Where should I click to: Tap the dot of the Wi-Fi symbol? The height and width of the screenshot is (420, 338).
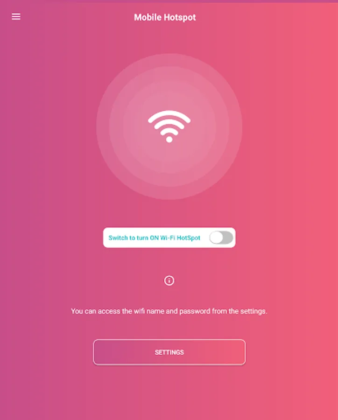pos(169,139)
